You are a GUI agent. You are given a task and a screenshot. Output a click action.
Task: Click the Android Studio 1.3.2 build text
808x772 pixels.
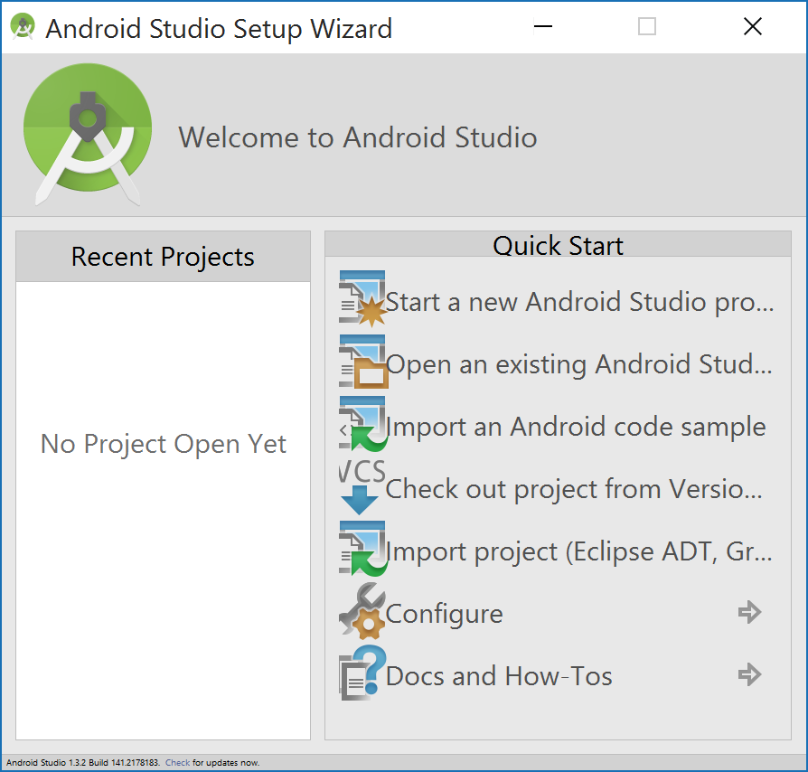[x=83, y=763]
